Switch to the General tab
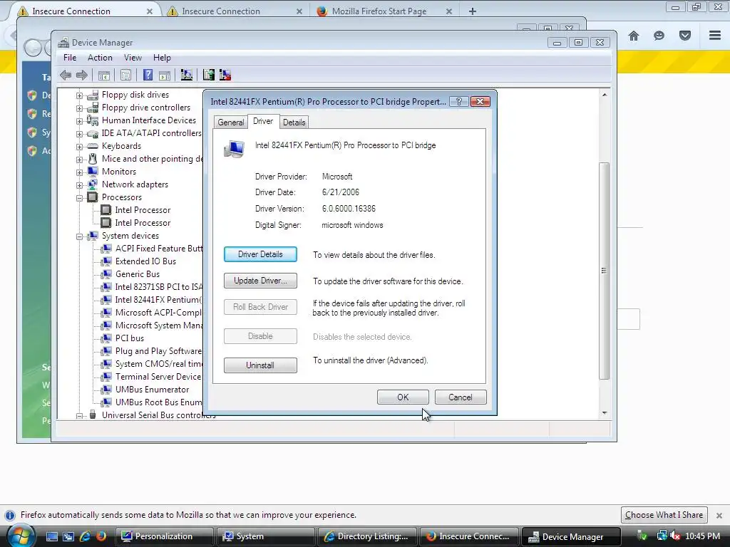Viewport: 730px width, 547px height. pyautogui.click(x=230, y=123)
